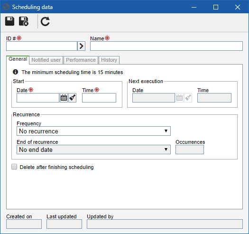Click the Next execution clear brush icon

(188, 98)
